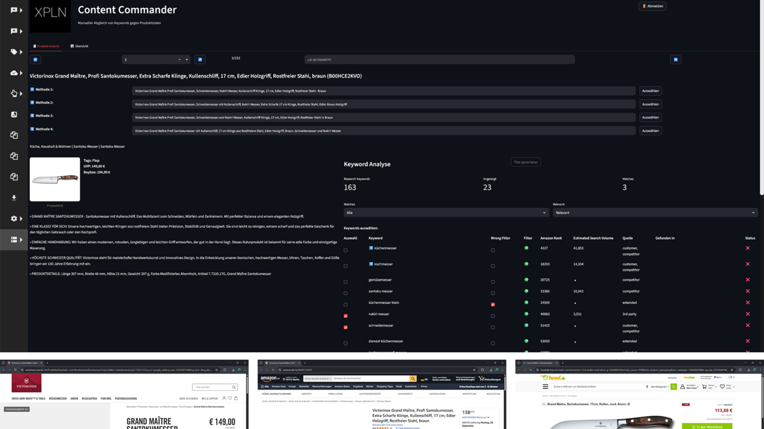Click the Abmelden logout button
This screenshot has width=764, height=429.
[652, 6]
